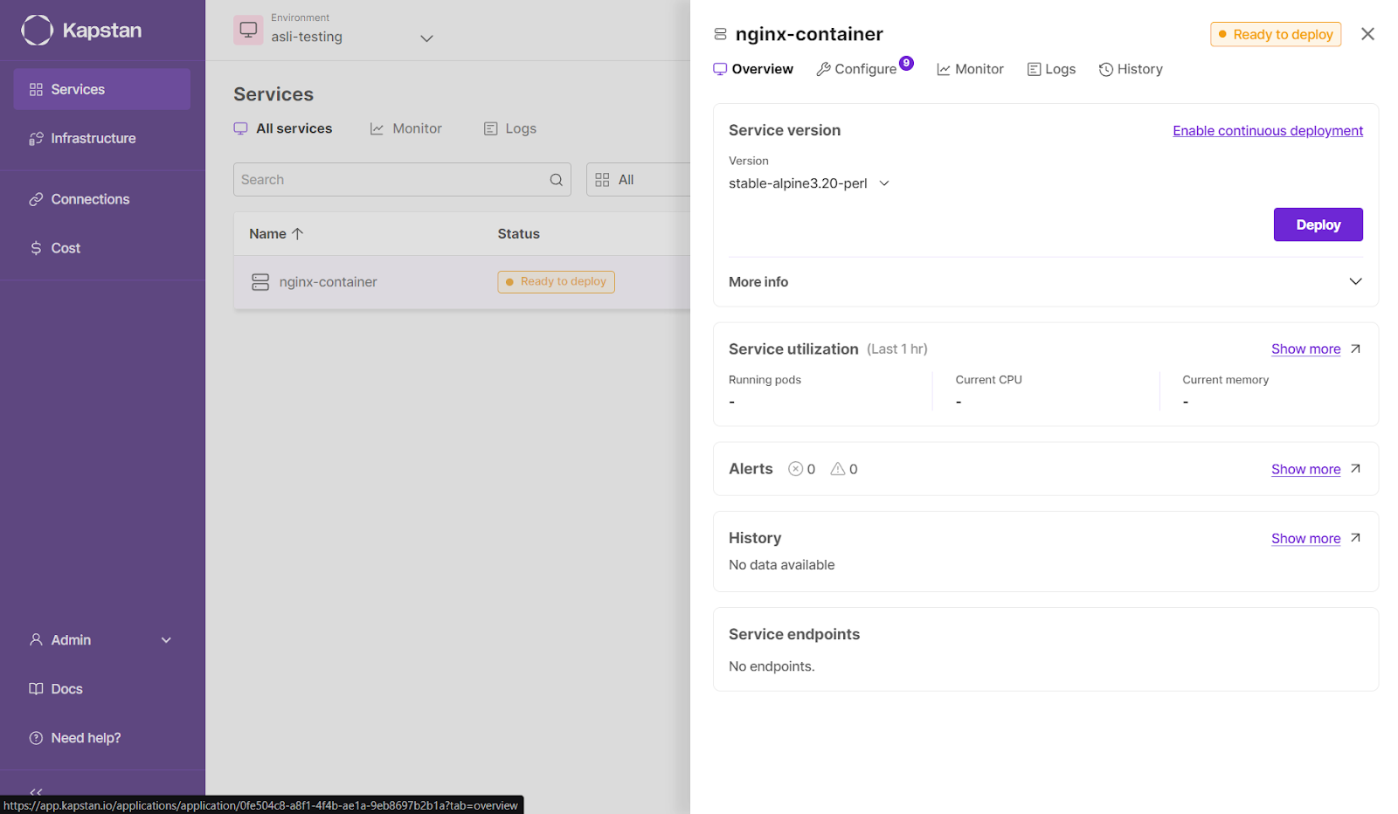This screenshot has width=1398, height=814.
Task: Show more of Service utilization
Action: 1305,349
